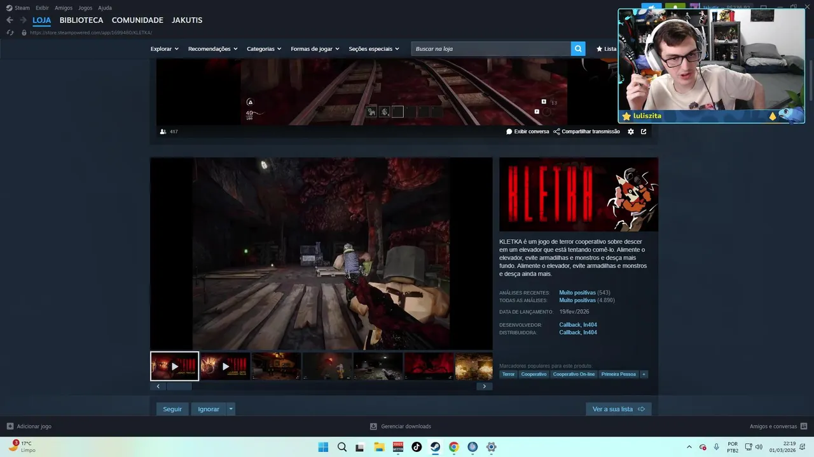
Task: Open JAKUTIS profile tab
Action: 187,20
